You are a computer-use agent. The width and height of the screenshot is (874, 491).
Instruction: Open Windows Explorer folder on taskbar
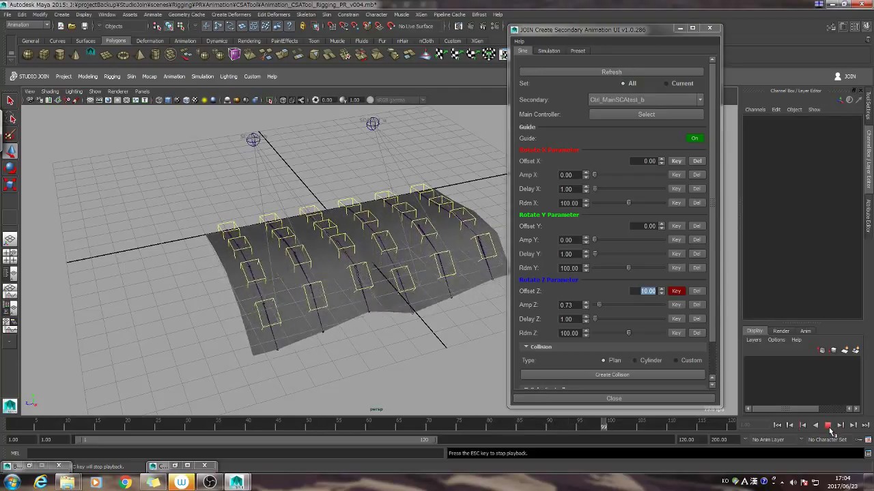tap(68, 483)
